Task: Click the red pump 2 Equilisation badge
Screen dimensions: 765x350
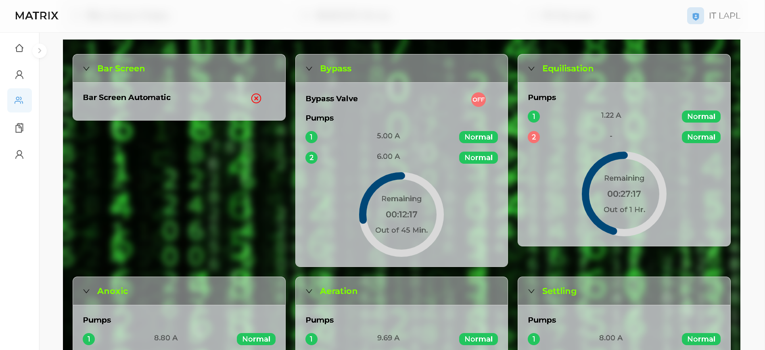Action: pyautogui.click(x=533, y=137)
